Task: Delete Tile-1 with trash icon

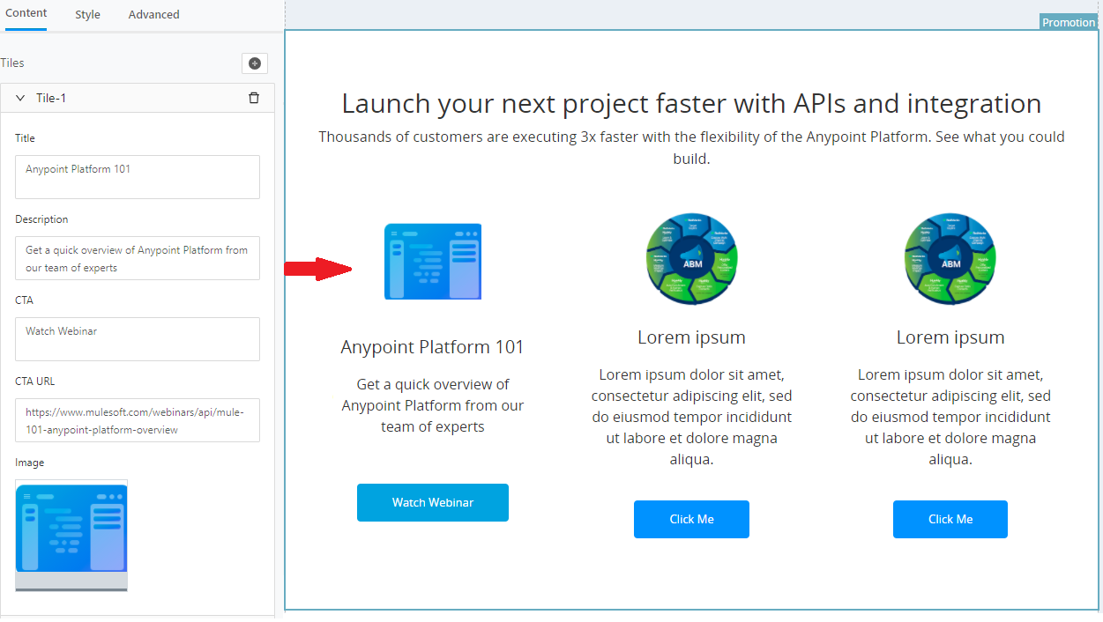Action: tap(254, 98)
